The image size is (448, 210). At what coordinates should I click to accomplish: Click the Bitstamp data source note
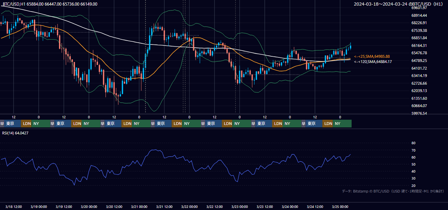pos(393,191)
